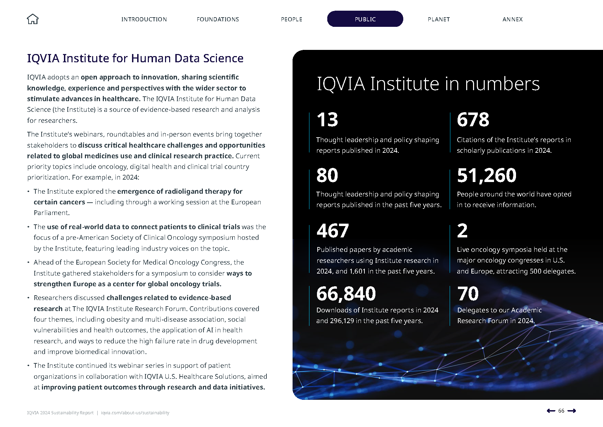Screen dimensions: 603x427
Task: Open the Introduction section tab
Action: (x=144, y=19)
